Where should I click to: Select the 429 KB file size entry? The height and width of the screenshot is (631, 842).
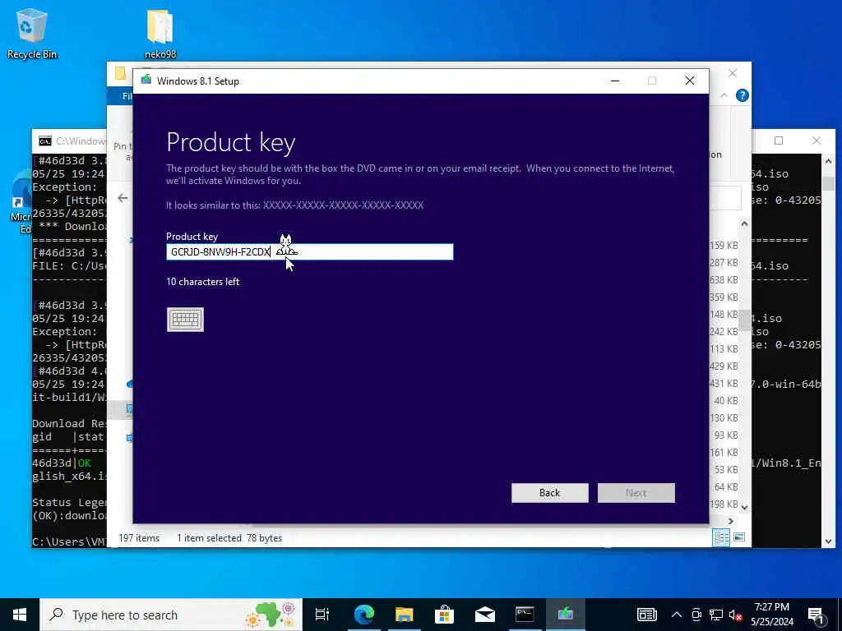(724, 366)
